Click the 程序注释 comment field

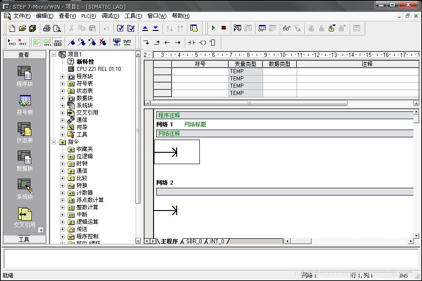pos(285,115)
